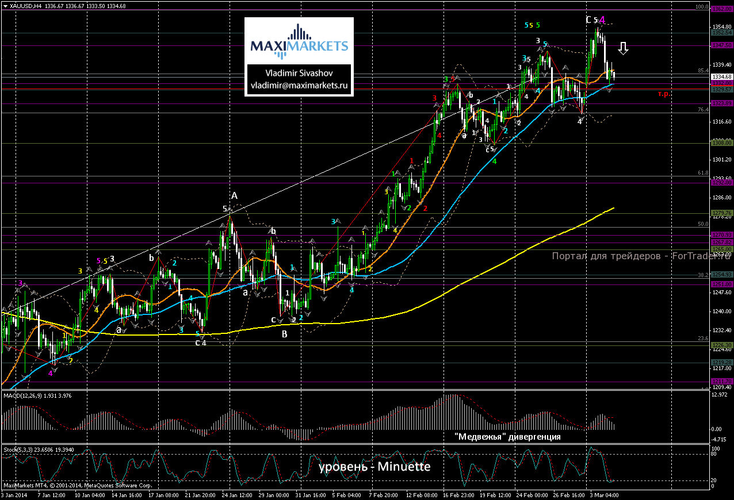Select the 1254.93 price level label
This screenshot has width=734, height=500.
tap(721, 275)
